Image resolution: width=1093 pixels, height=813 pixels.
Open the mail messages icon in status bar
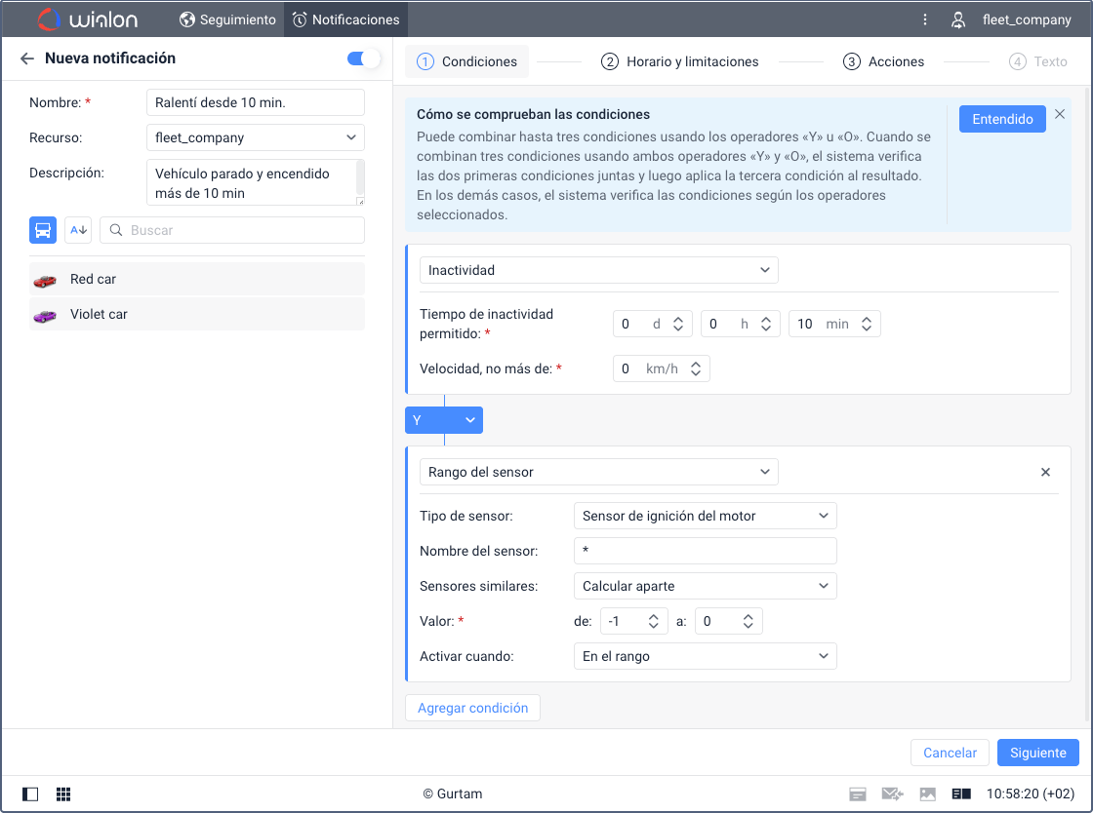coord(892,794)
